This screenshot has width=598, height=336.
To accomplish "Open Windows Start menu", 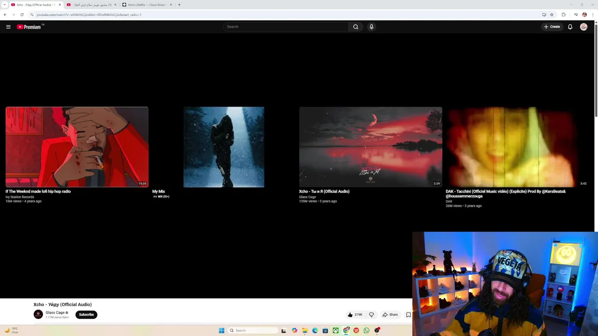I will click(221, 330).
